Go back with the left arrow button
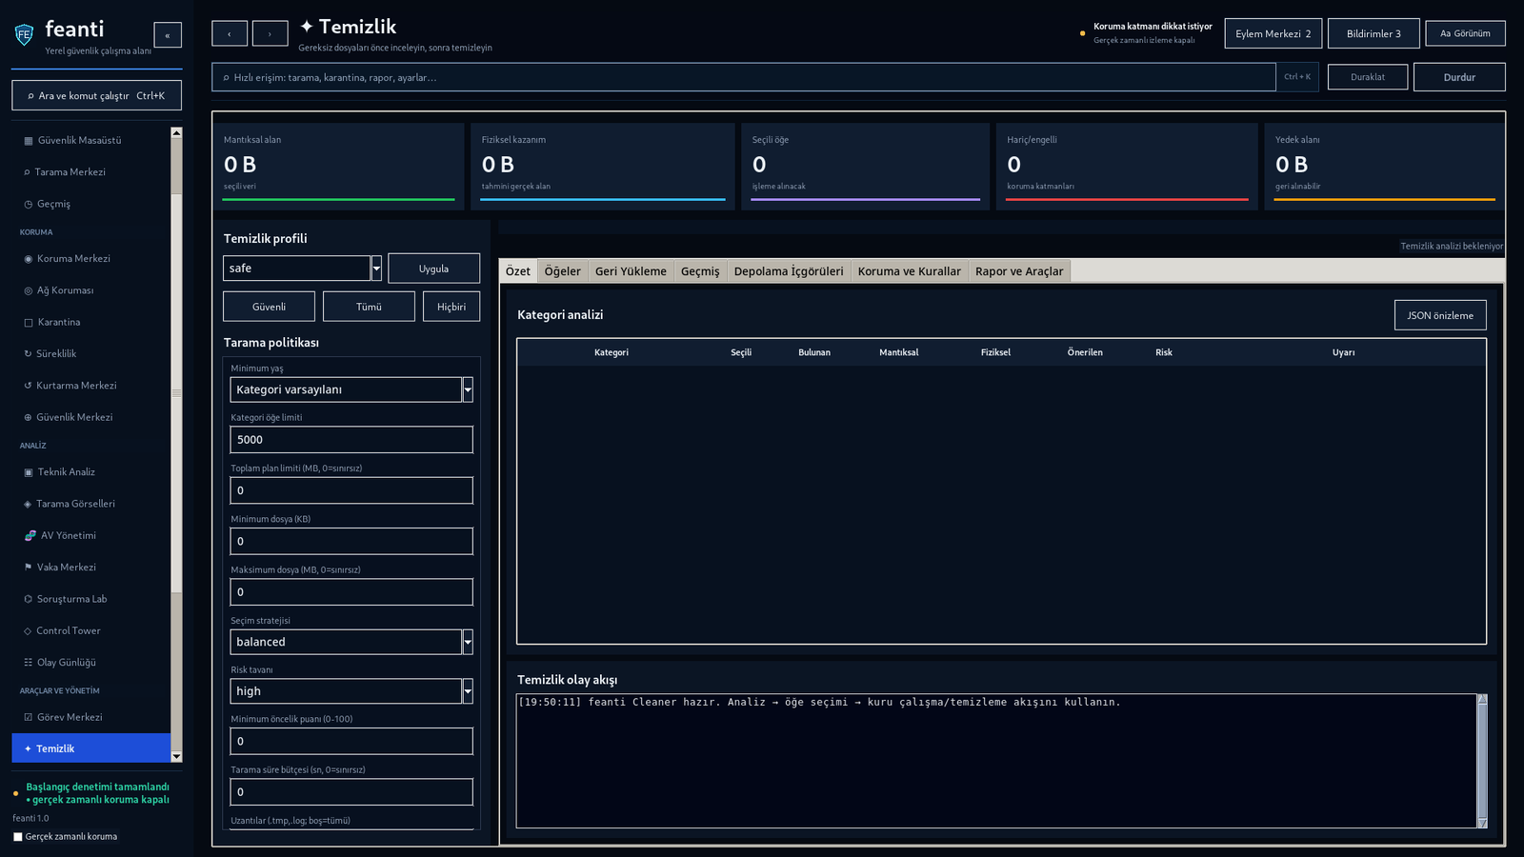Image resolution: width=1524 pixels, height=857 pixels. (x=230, y=33)
